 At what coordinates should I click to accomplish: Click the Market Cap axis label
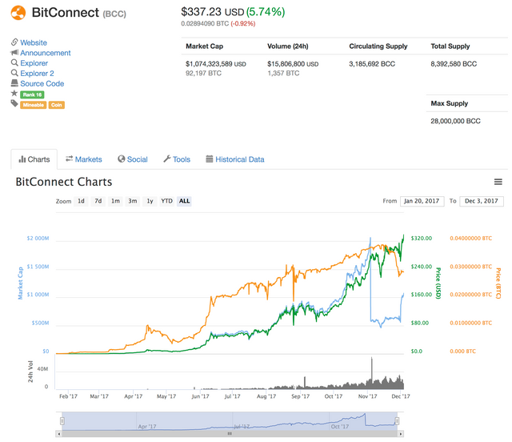20,283
